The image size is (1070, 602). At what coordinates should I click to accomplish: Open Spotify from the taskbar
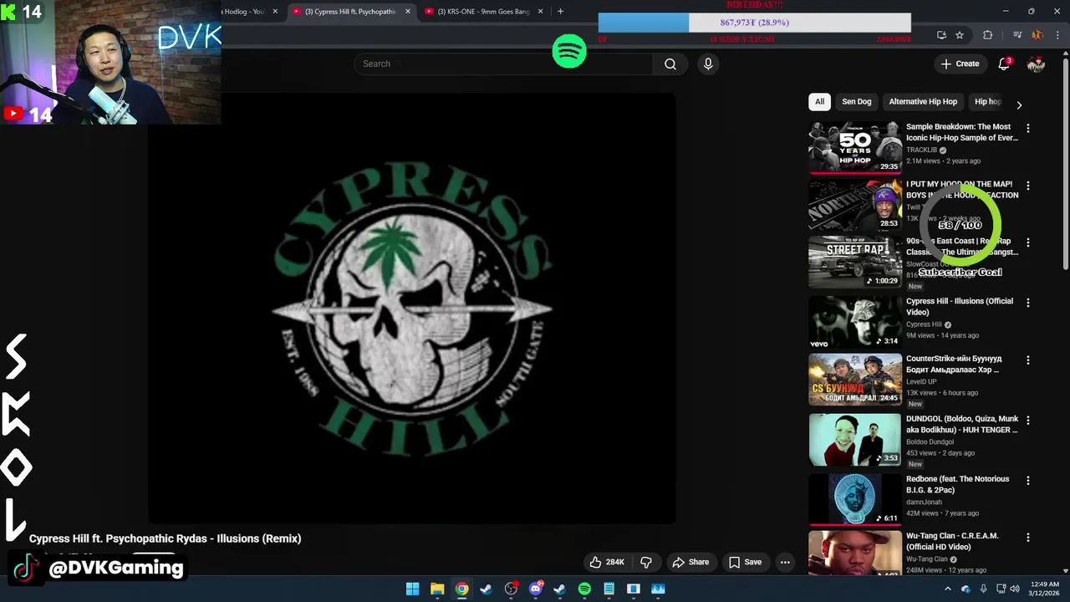pos(584,589)
